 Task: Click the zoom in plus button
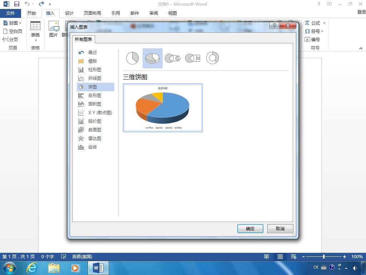point(344,257)
